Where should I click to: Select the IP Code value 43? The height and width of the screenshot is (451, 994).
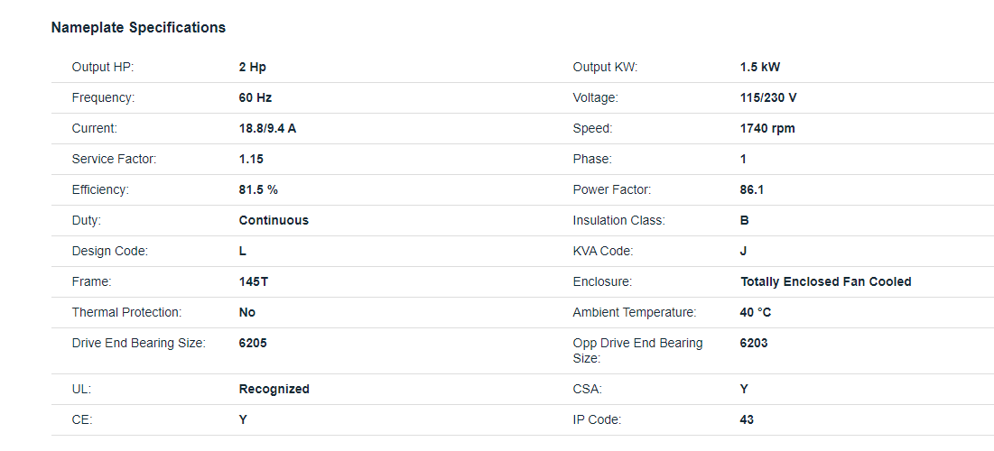(747, 419)
